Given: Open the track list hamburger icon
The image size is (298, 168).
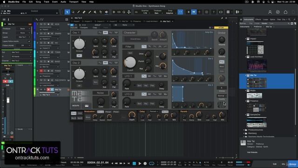Looking at the screenshot, I should click(x=4, y=20).
